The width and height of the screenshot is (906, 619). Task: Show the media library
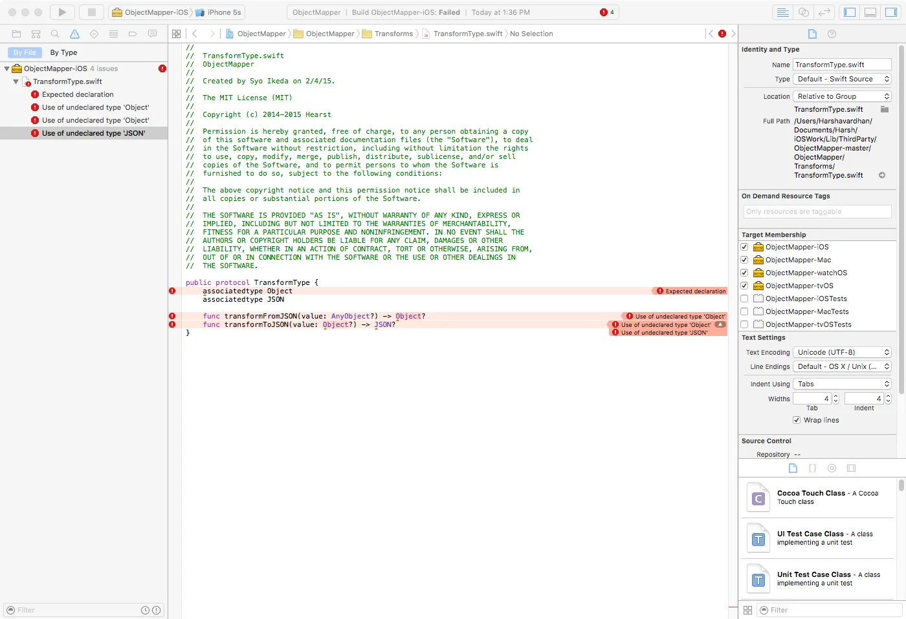852,468
